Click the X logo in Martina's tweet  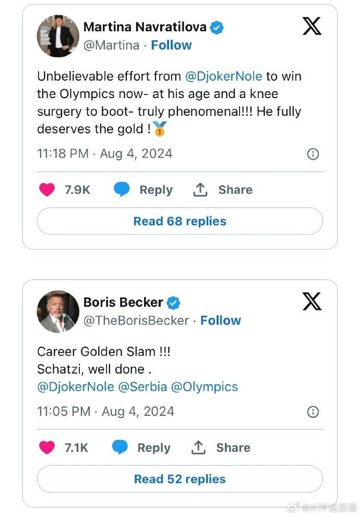click(x=312, y=26)
